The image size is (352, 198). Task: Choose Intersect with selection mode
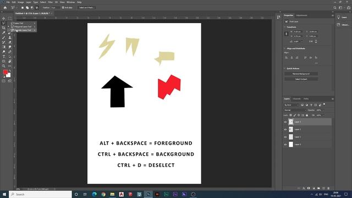click(37, 8)
